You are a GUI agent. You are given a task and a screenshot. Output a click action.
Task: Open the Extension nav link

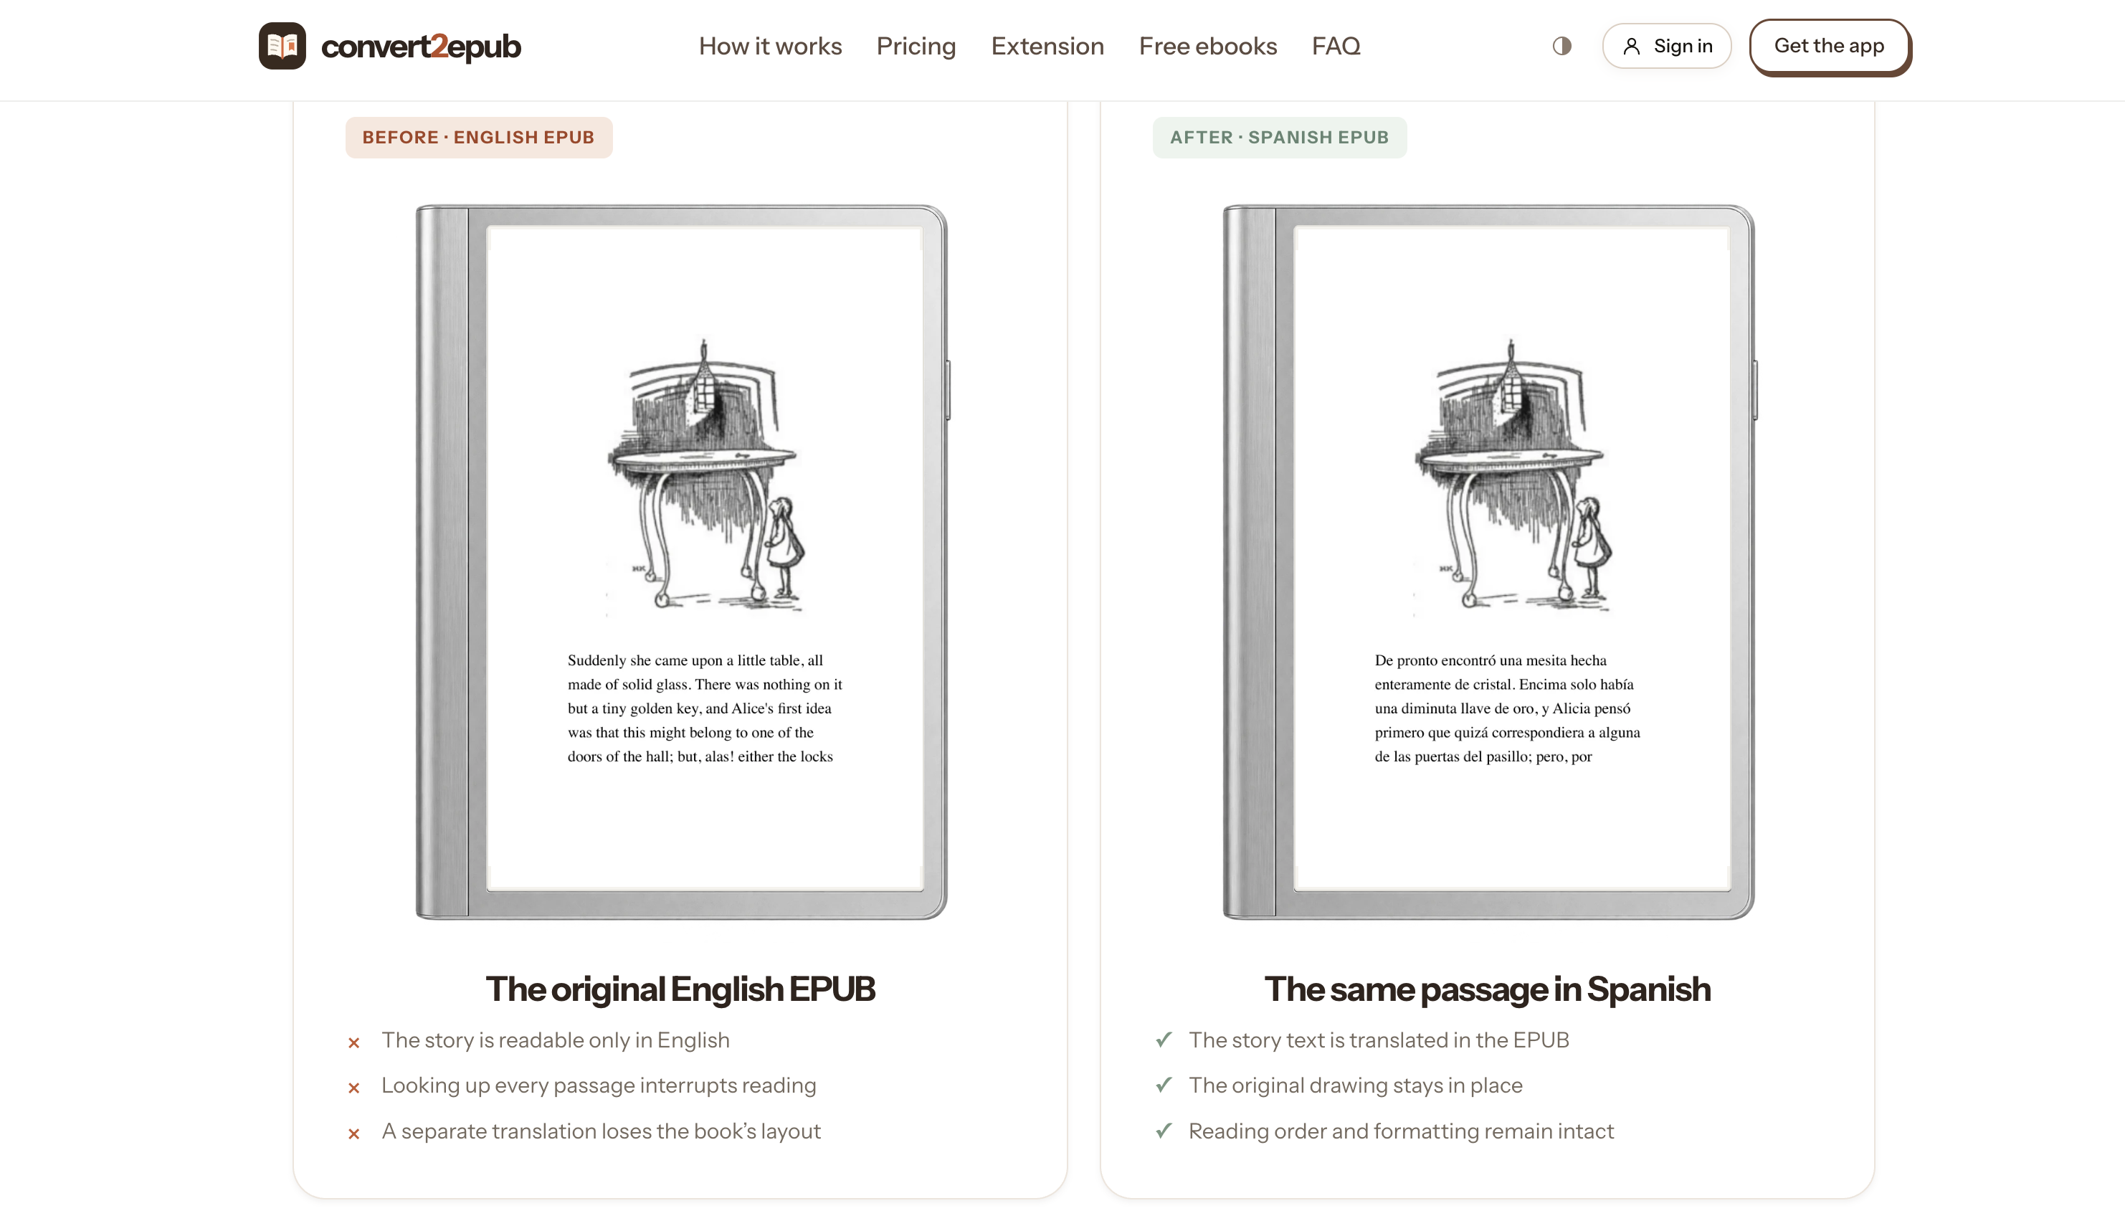click(1047, 45)
